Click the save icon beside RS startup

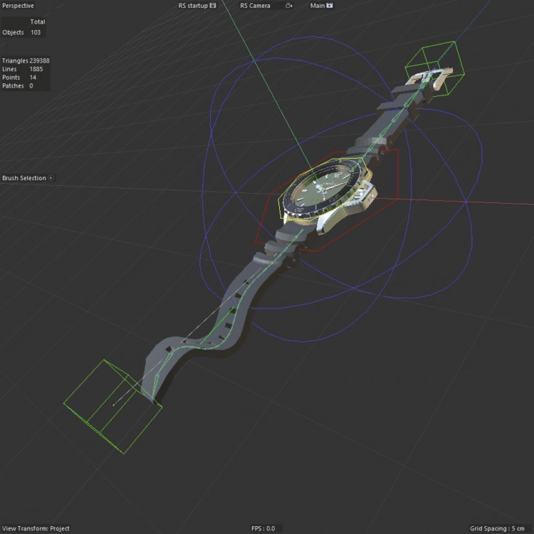[213, 6]
